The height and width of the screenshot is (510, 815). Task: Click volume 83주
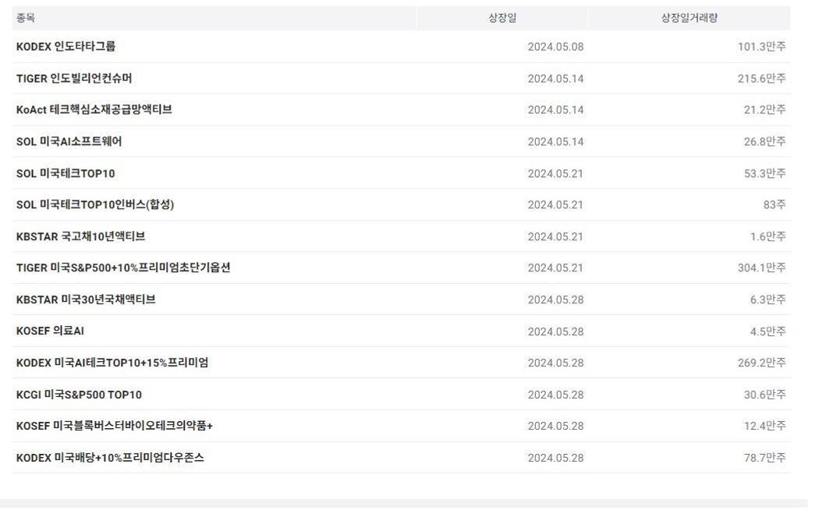point(774,205)
